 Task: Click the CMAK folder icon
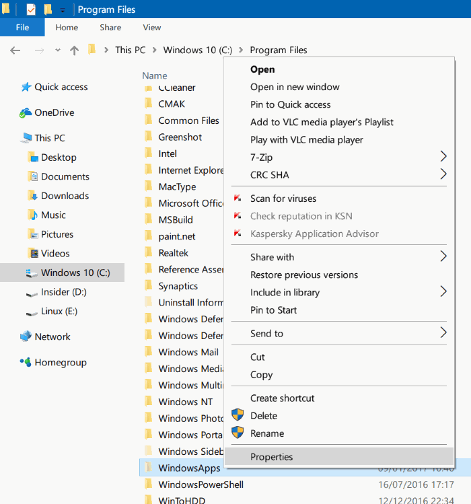pyautogui.click(x=149, y=103)
